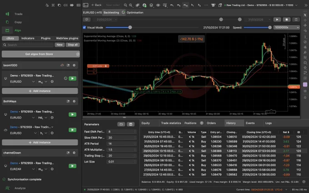
Task: Stop backtesting with the stop button
Action: tap(287, 20)
